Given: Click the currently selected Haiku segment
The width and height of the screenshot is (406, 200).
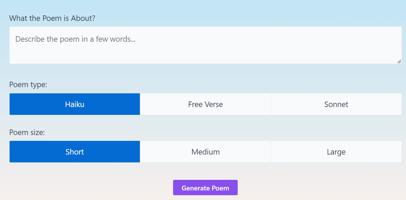Looking at the screenshot, I should tap(75, 104).
